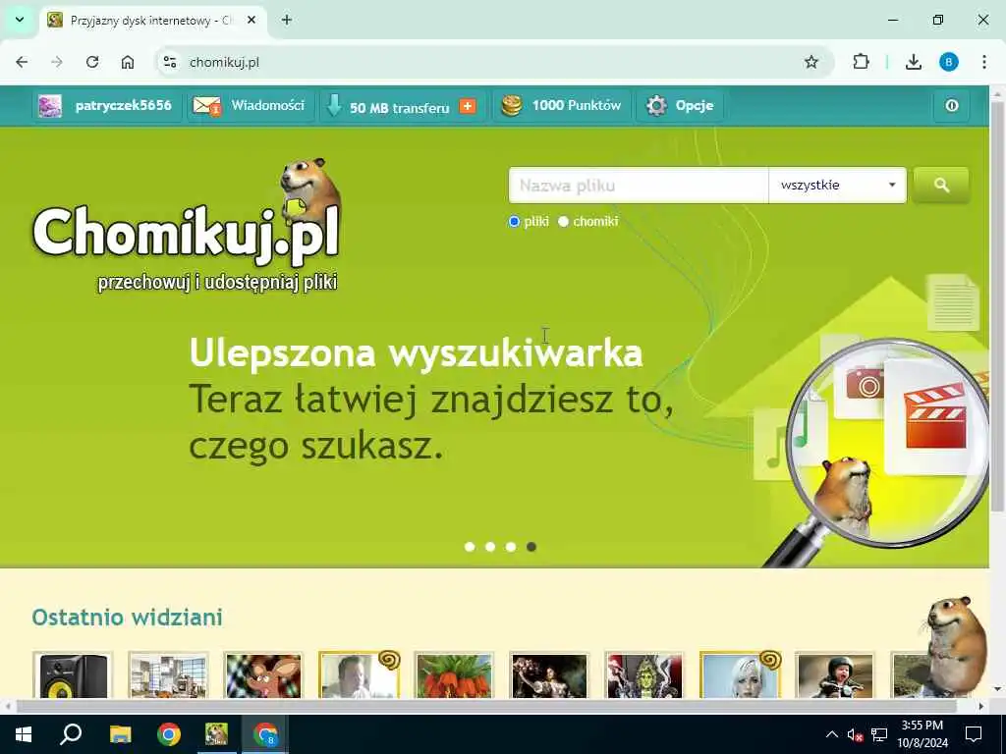Open Chrome three-dot menu
Image resolution: width=1006 pixels, height=754 pixels.
984,62
